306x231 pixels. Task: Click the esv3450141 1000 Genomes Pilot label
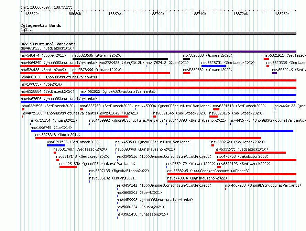click(164, 185)
